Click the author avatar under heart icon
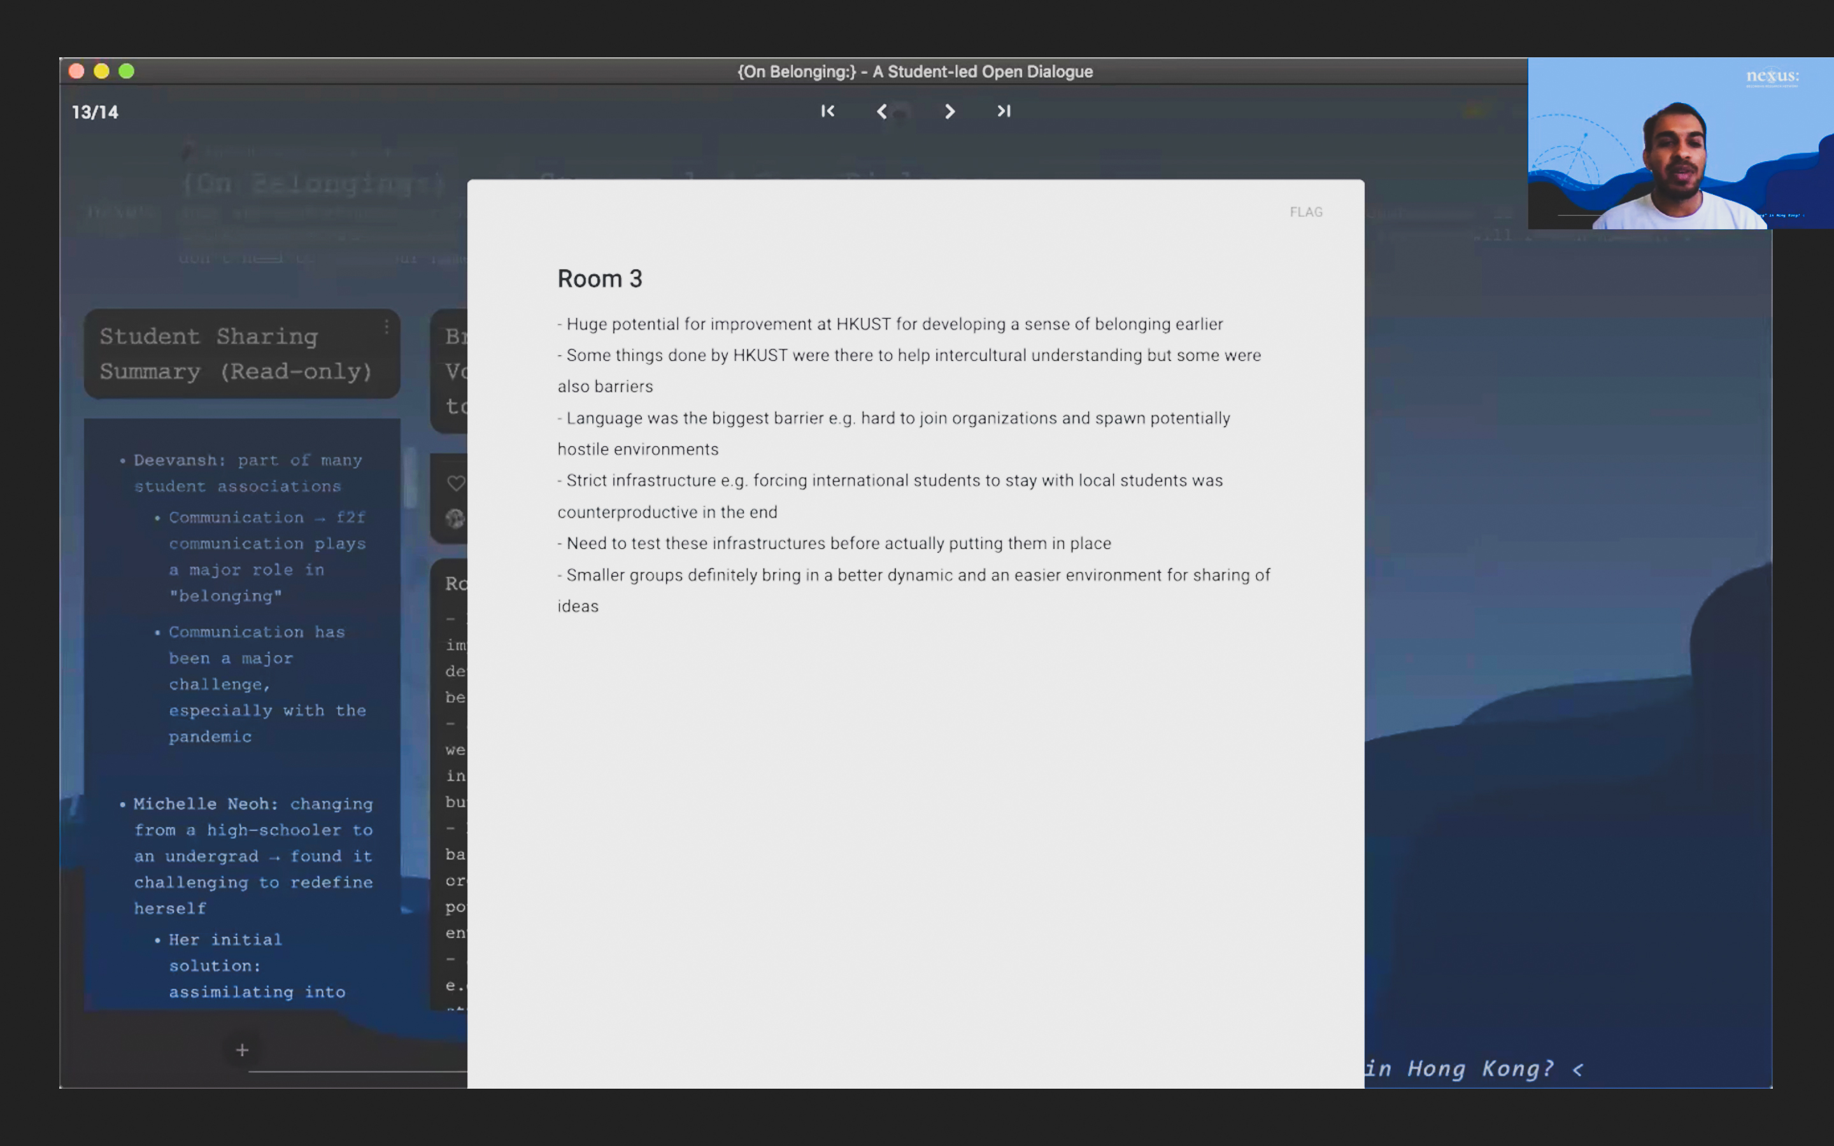Image resolution: width=1834 pixels, height=1146 pixels. [455, 518]
